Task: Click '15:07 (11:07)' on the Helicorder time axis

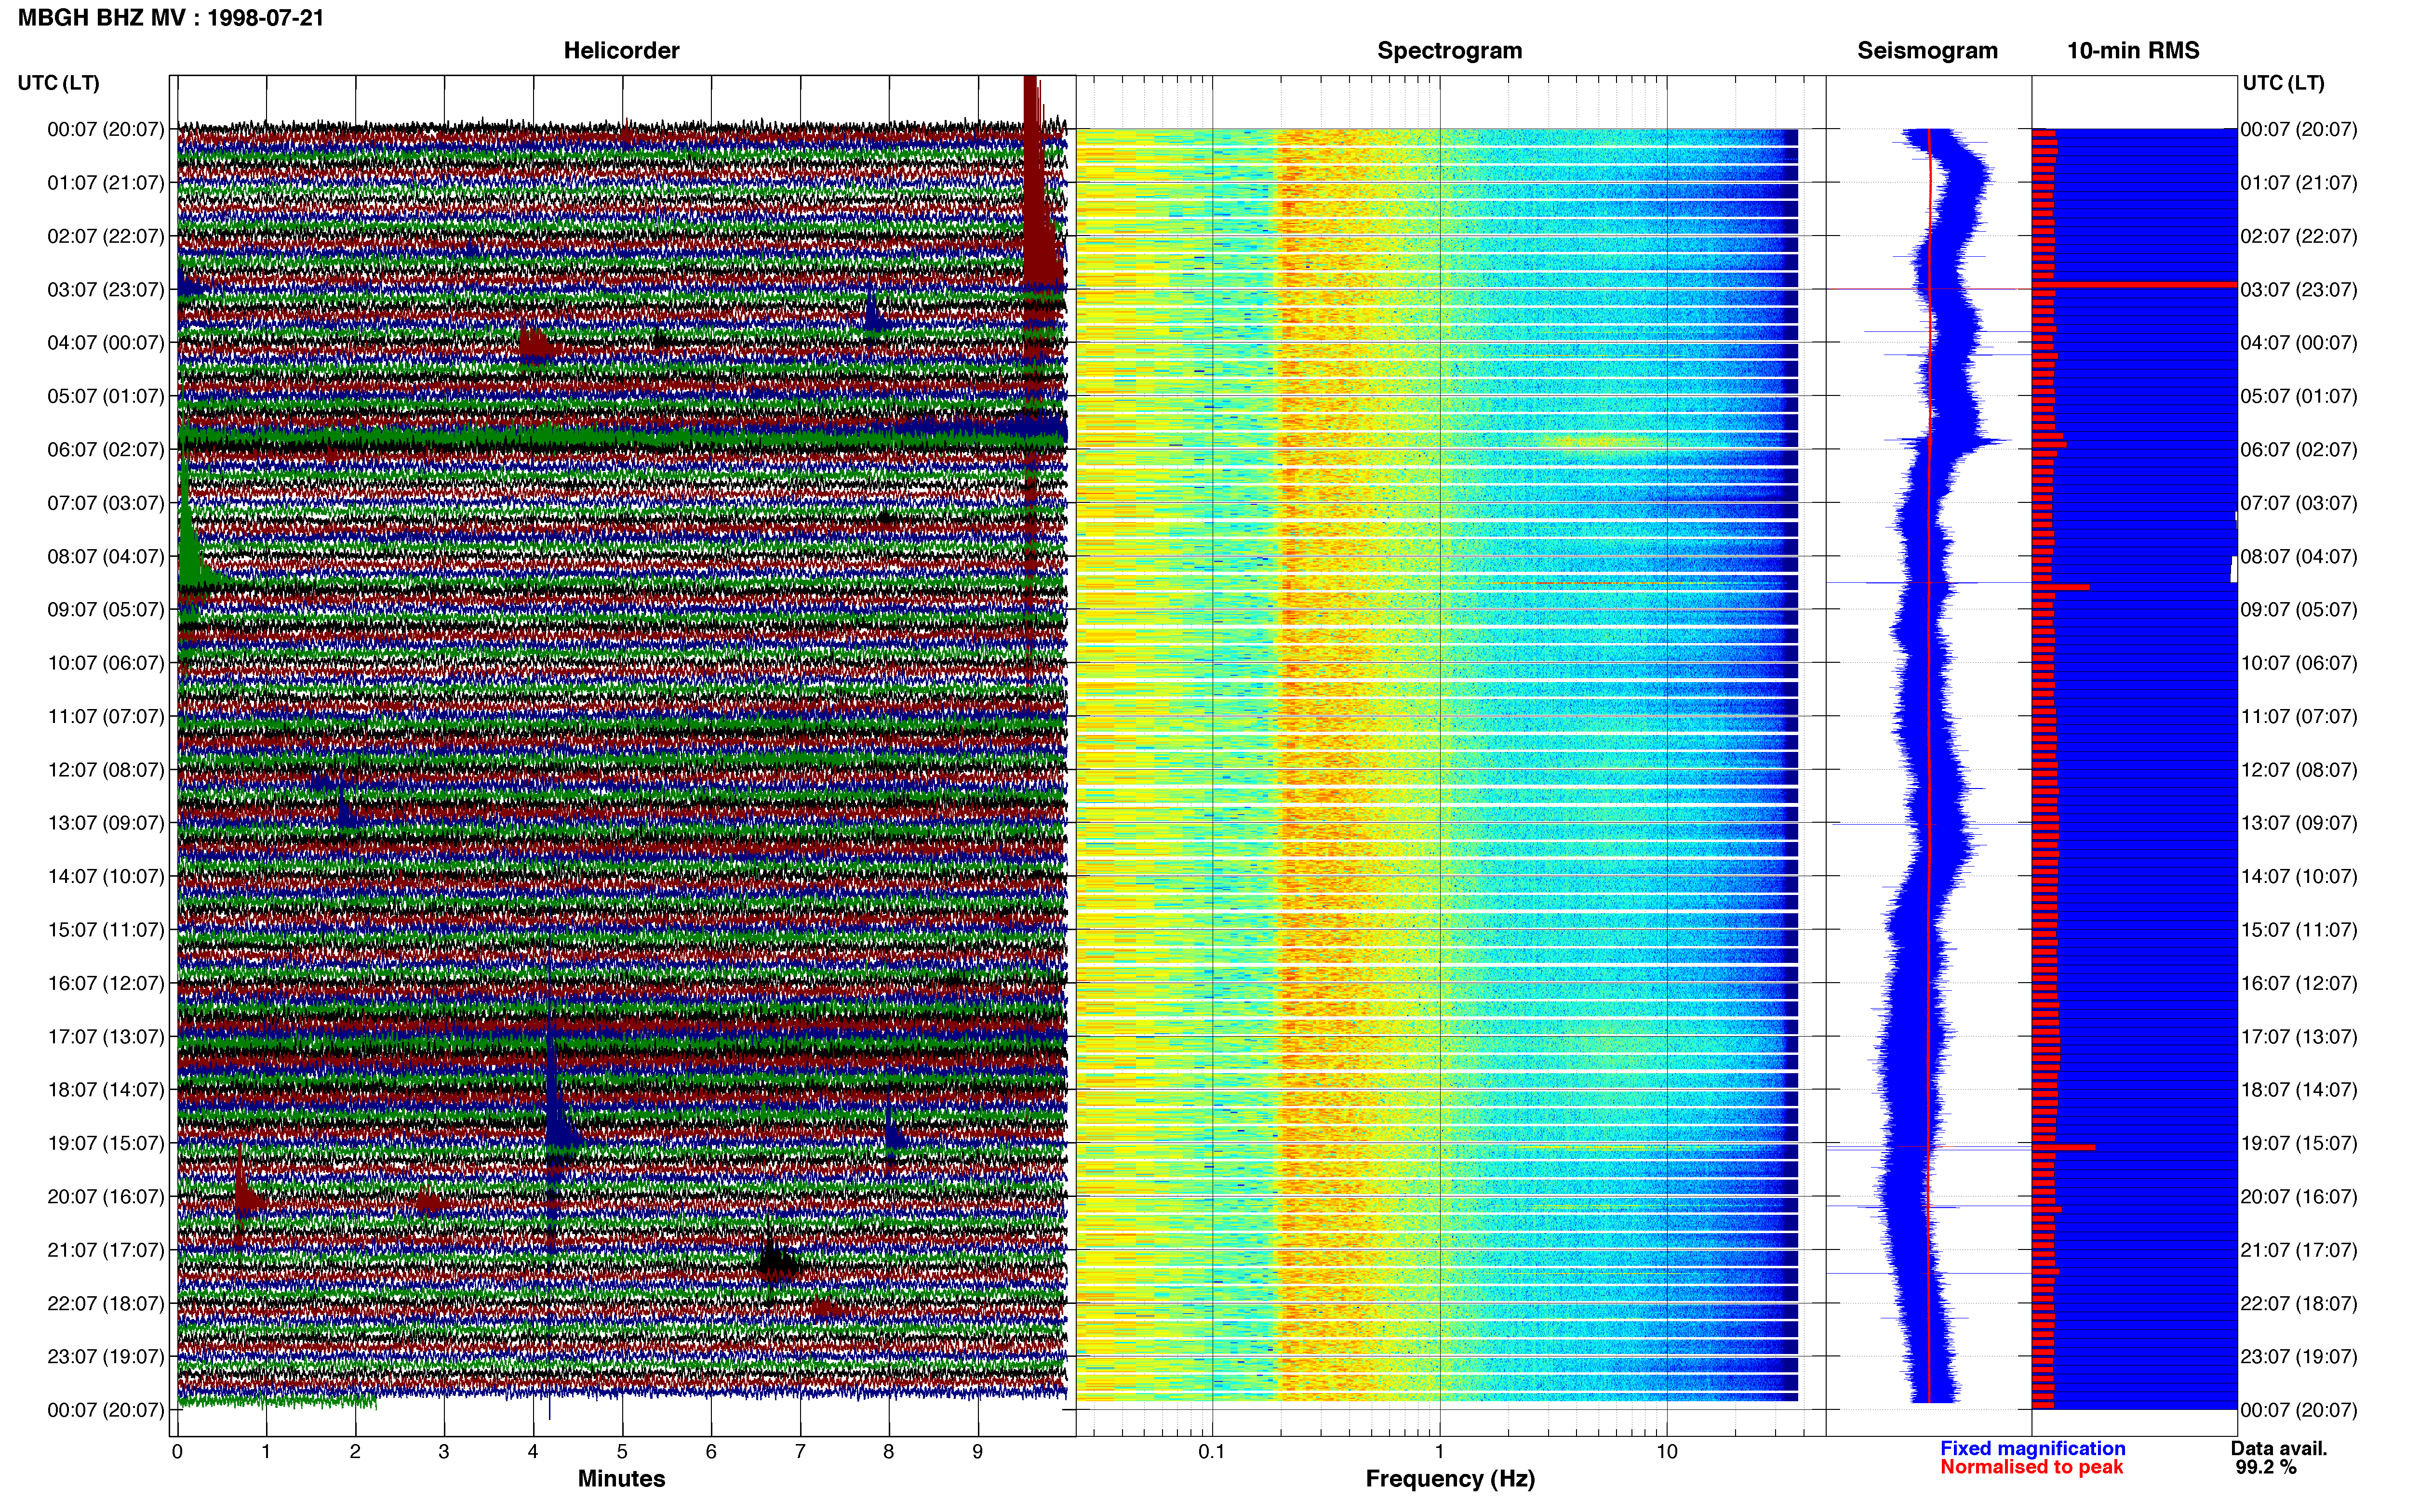Action: [x=105, y=930]
